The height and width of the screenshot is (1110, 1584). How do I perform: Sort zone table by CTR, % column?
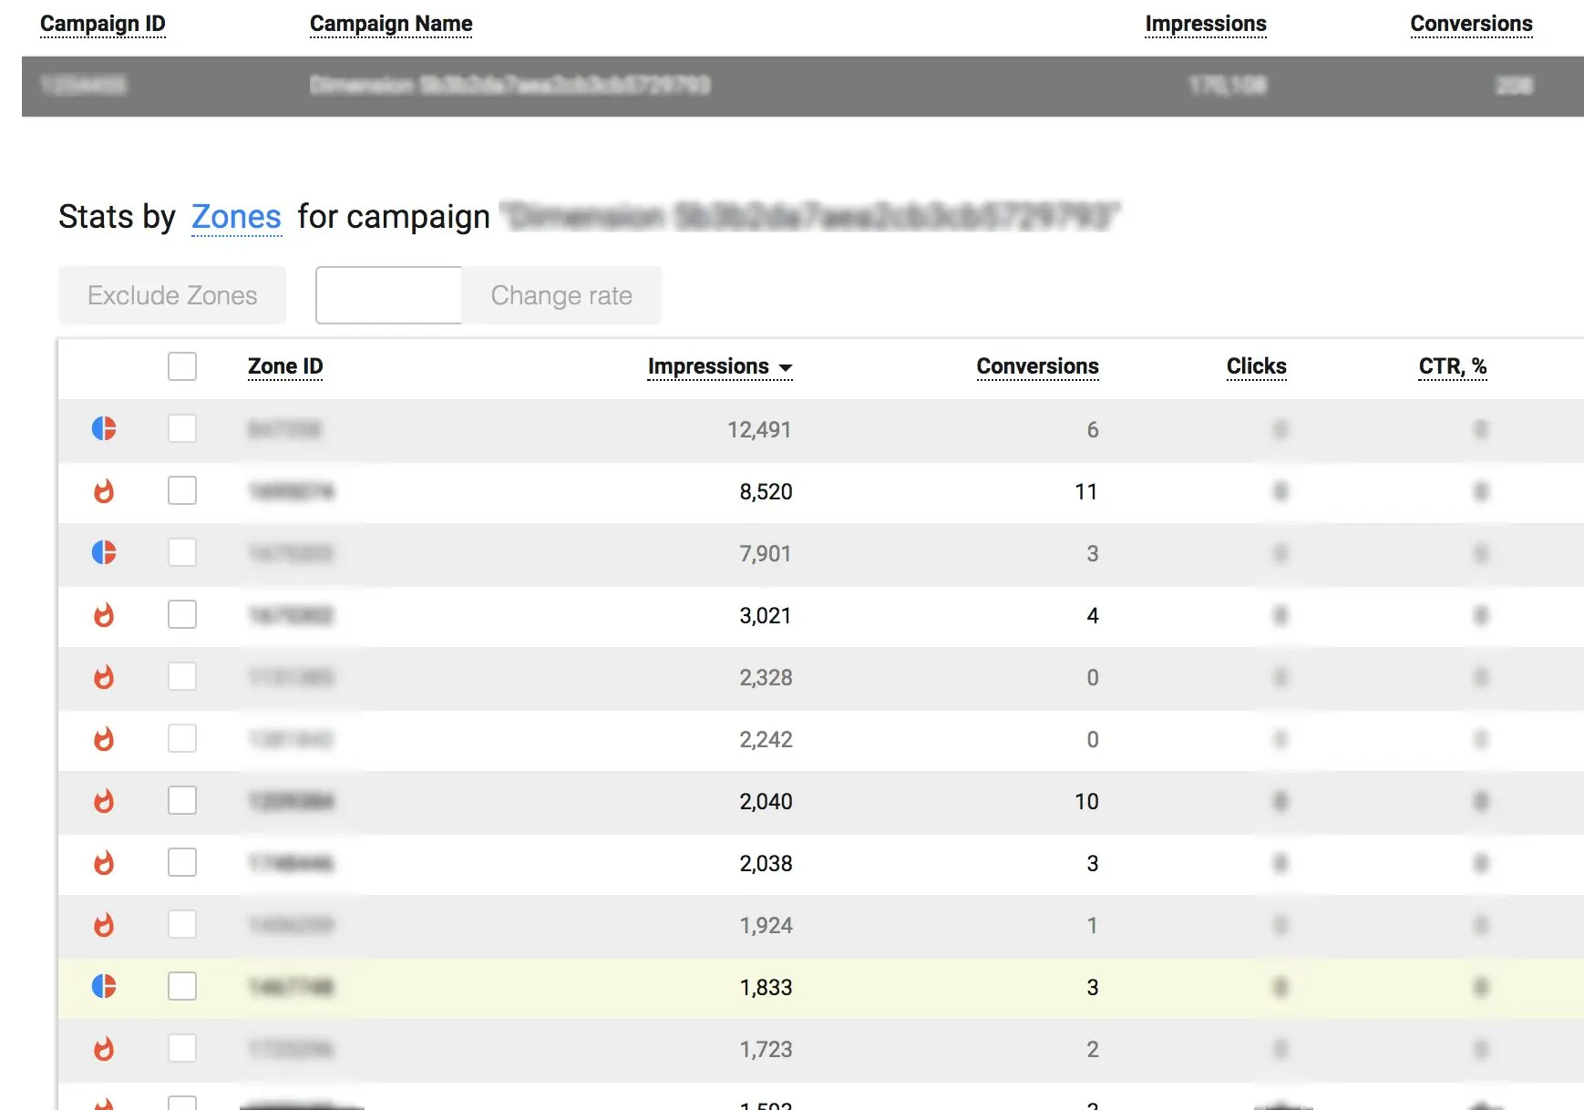(1452, 366)
